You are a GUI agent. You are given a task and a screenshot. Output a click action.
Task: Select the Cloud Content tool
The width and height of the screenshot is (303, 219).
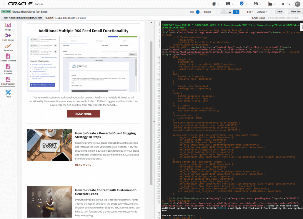[8, 81]
